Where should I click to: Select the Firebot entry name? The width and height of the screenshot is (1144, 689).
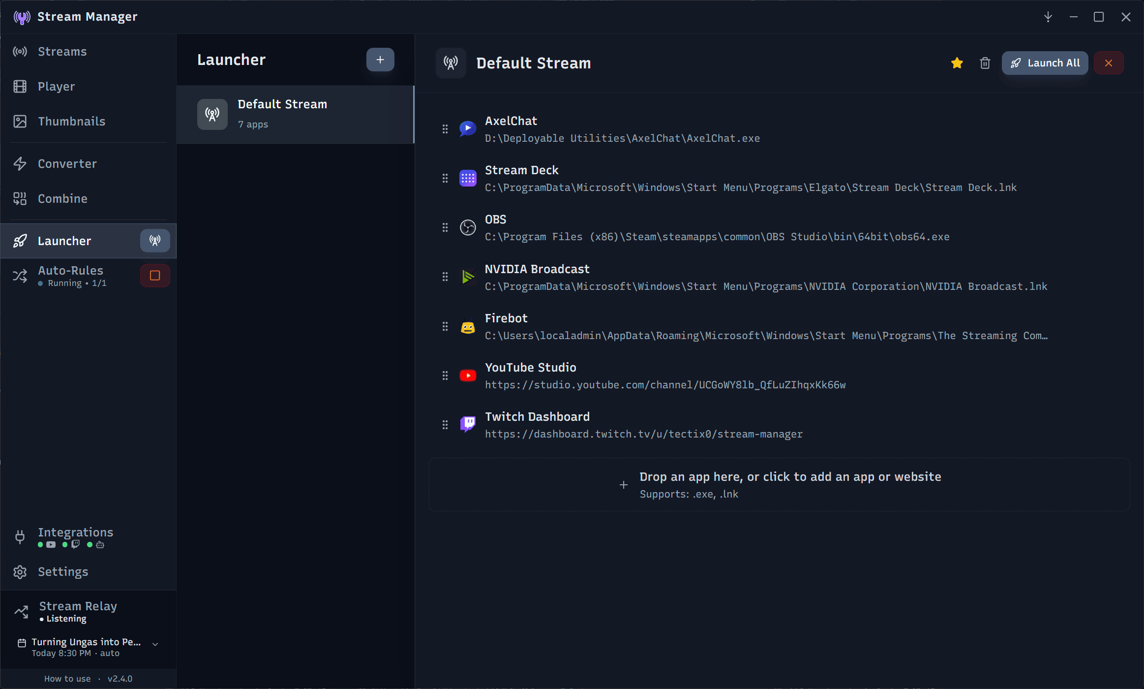click(x=506, y=318)
